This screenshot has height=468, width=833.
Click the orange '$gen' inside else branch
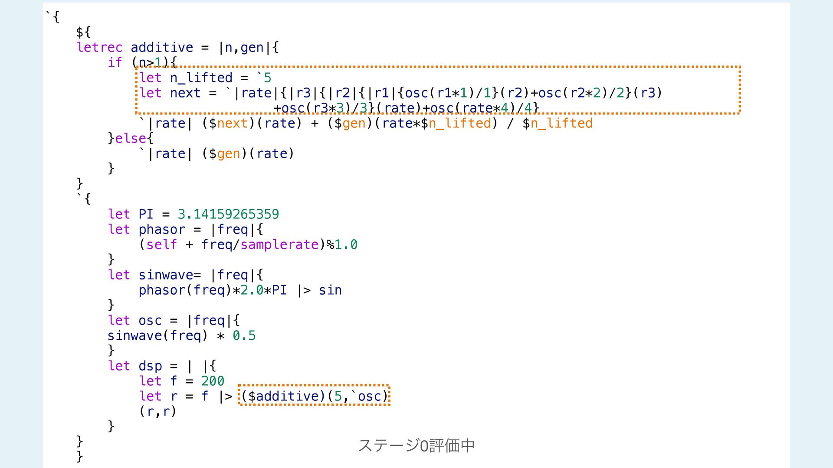(x=228, y=153)
